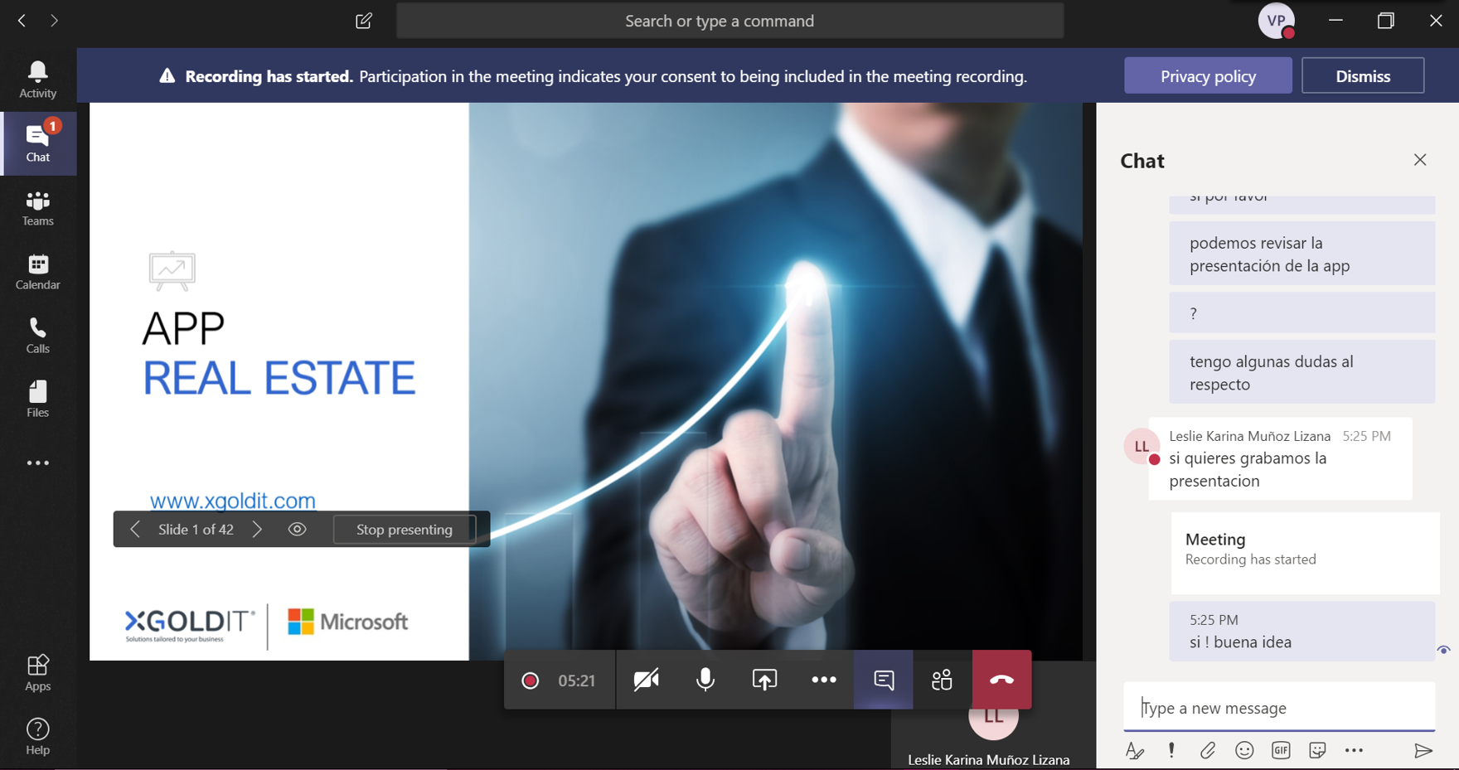Dismiss the recording notification banner

(x=1363, y=75)
